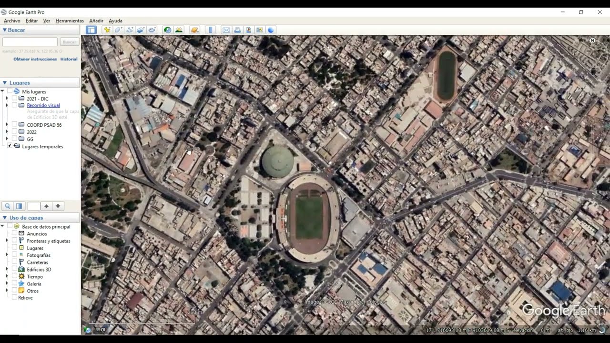Image resolution: width=610 pixels, height=343 pixels.
Task: Add a new placemark with the pushpin tool
Action: coord(107,30)
